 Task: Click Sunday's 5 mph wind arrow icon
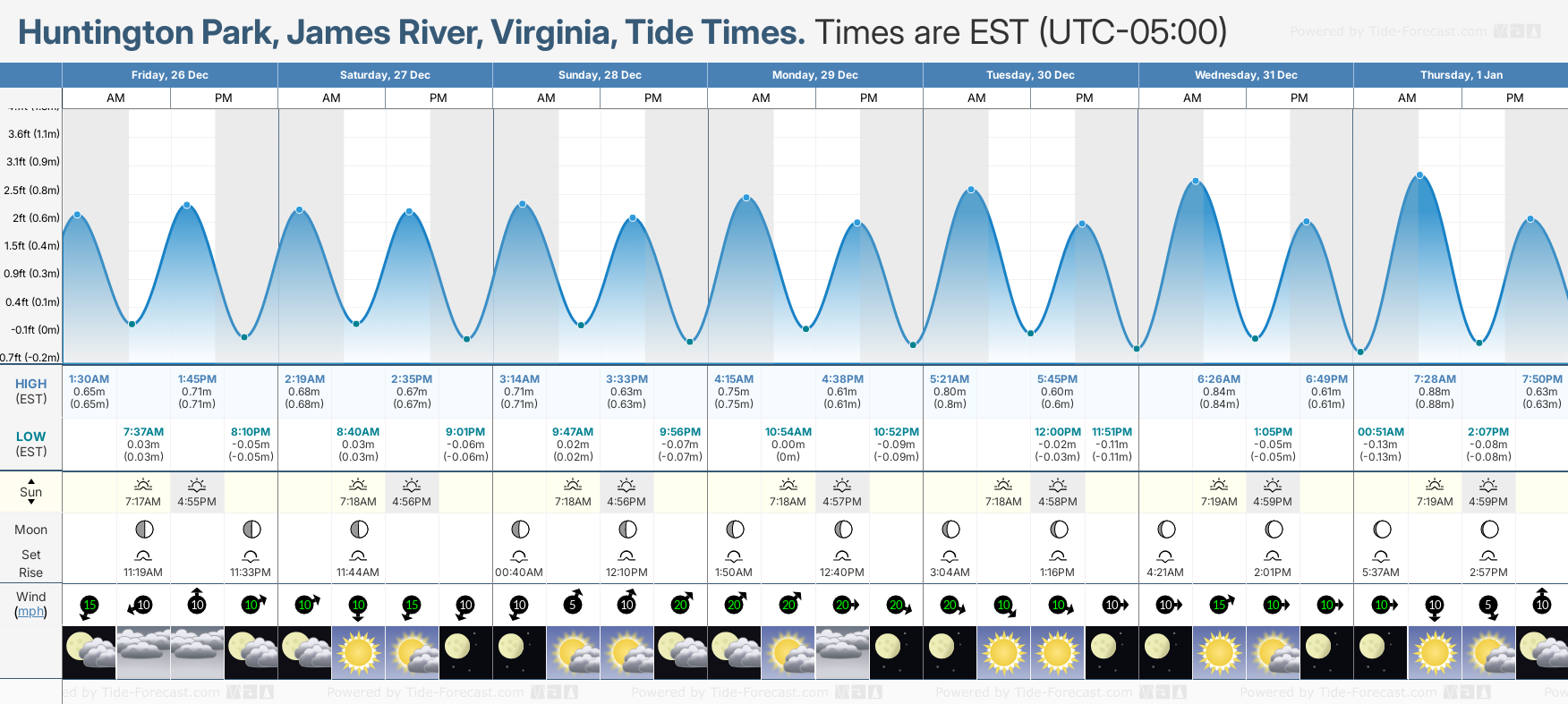tap(573, 604)
